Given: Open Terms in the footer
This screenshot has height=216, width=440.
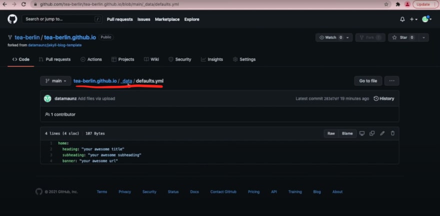Looking at the screenshot, I should point(102,192).
